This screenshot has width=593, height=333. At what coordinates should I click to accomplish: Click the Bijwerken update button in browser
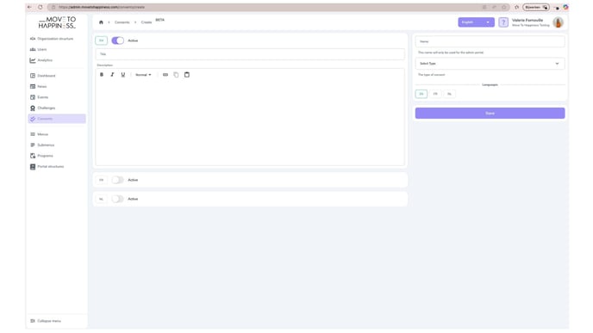[x=536, y=7]
